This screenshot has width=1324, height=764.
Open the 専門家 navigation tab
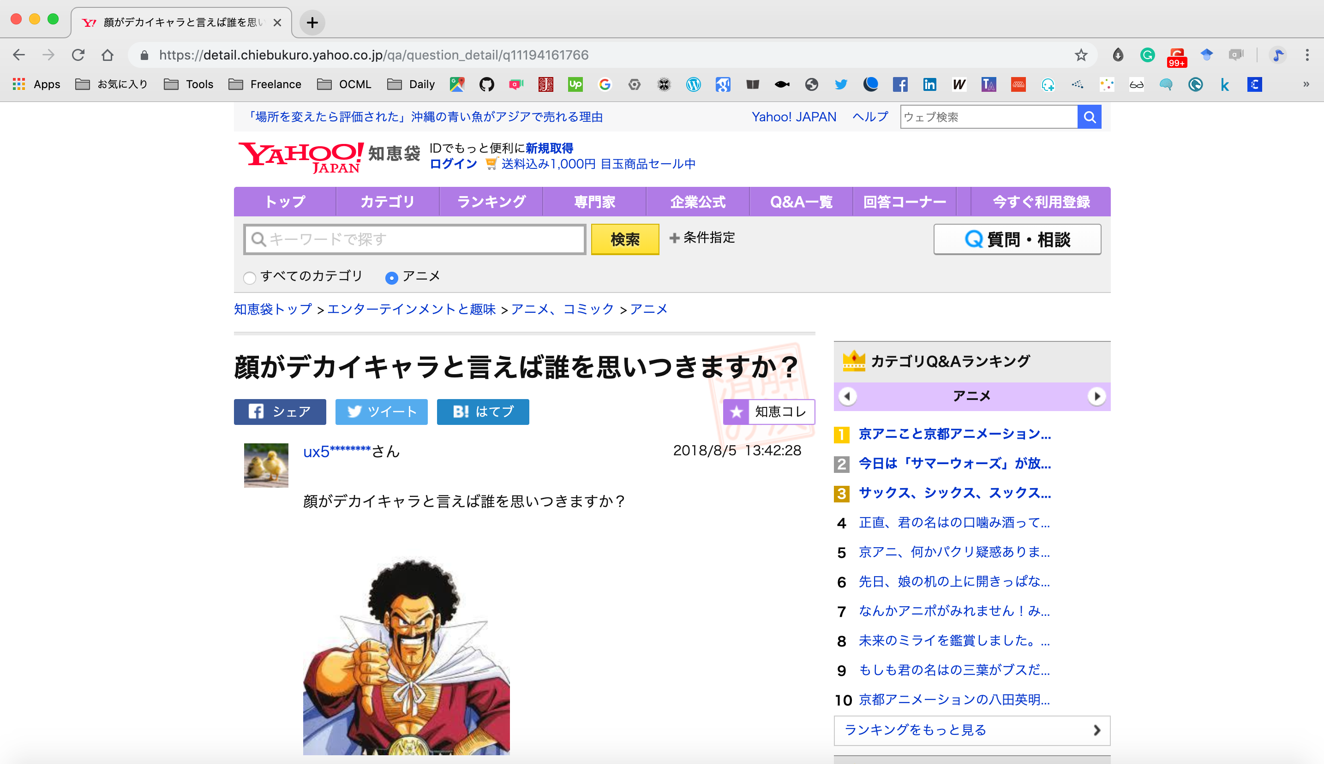[x=594, y=202]
